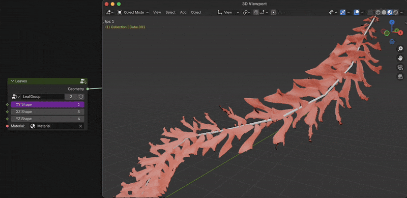Open viewport selectability and visibility dropdown

[333, 12]
